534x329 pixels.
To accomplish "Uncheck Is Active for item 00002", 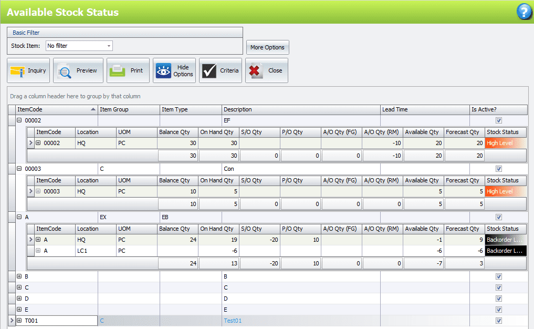I will point(498,121).
